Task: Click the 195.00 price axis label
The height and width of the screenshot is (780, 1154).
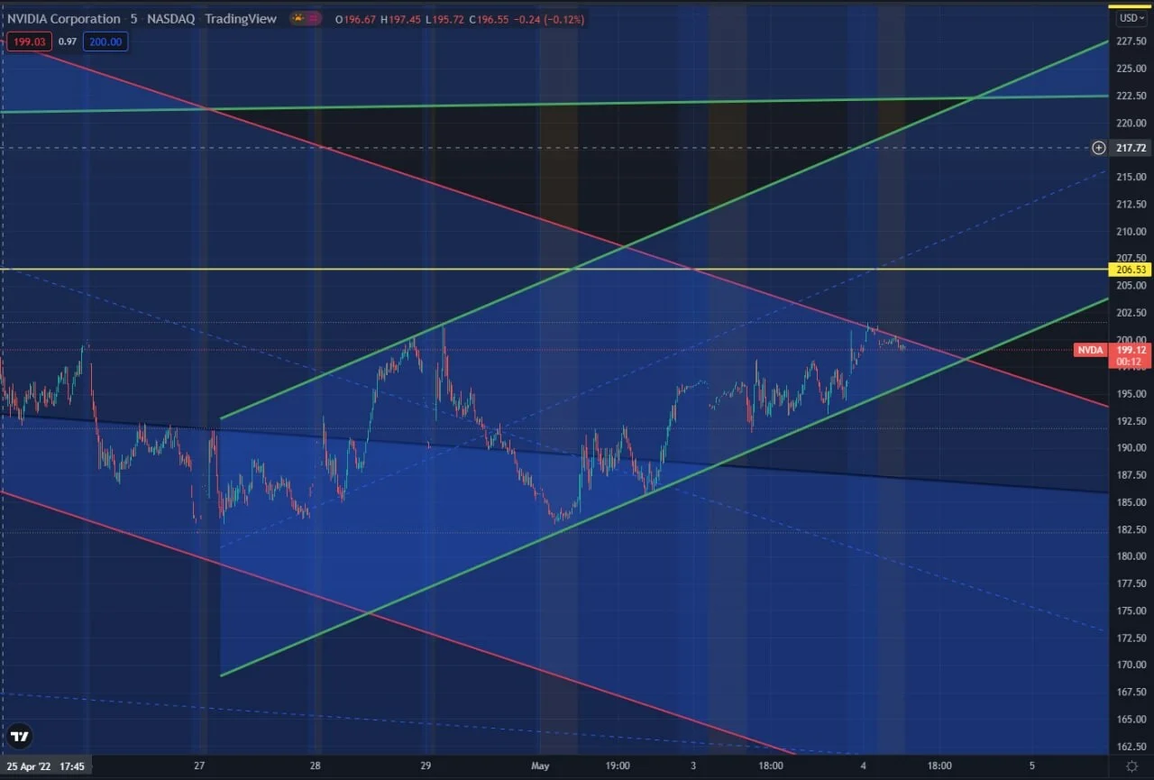Action: 1131,393
